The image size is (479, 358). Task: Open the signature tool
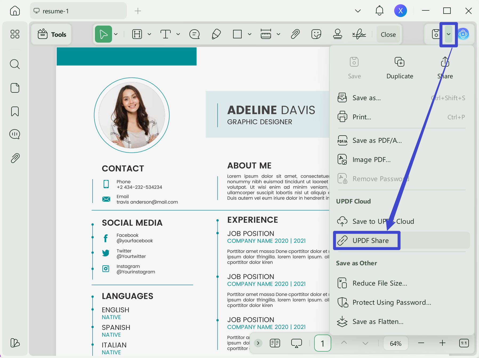point(359,34)
